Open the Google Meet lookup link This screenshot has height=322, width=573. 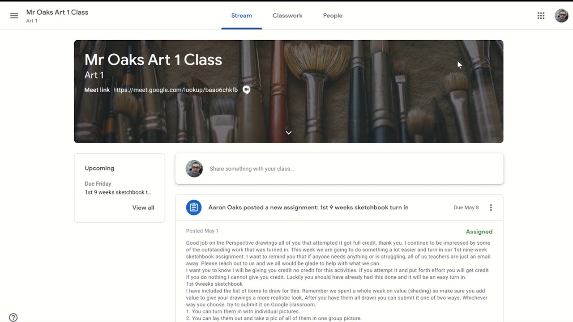175,90
